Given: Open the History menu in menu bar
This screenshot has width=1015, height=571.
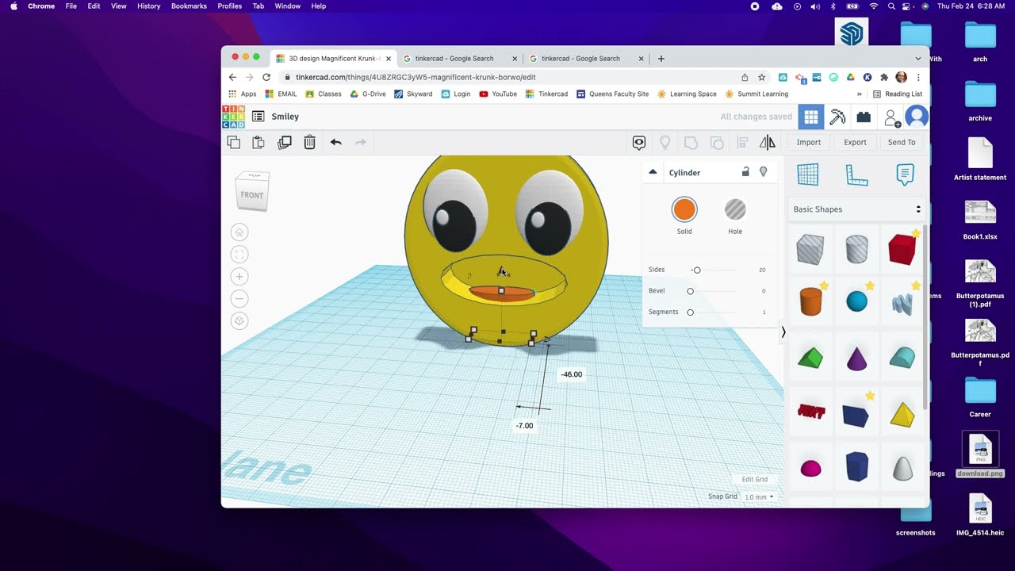Looking at the screenshot, I should coord(148,6).
